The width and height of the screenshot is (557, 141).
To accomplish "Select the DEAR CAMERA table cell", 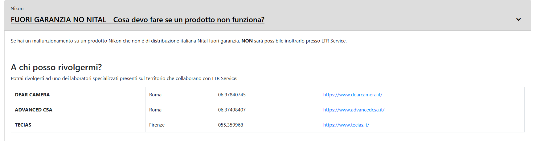I will tap(32, 95).
